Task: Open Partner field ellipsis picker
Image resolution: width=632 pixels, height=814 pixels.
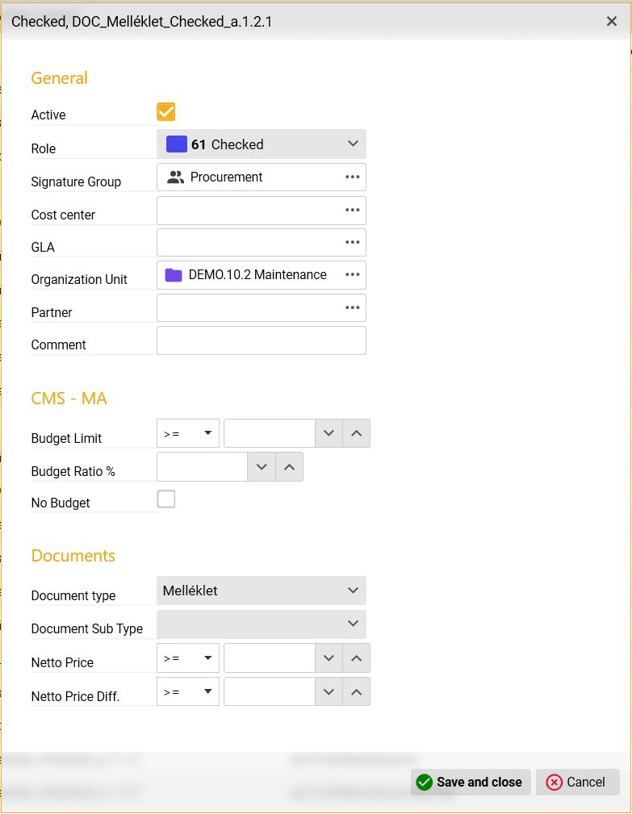Action: point(352,307)
